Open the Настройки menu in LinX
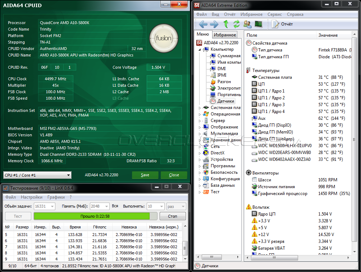The height and width of the screenshot is (272, 361). tap(32, 197)
